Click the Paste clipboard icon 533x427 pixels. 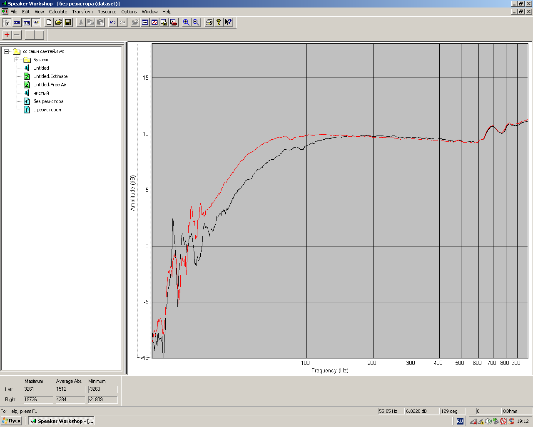coord(100,22)
